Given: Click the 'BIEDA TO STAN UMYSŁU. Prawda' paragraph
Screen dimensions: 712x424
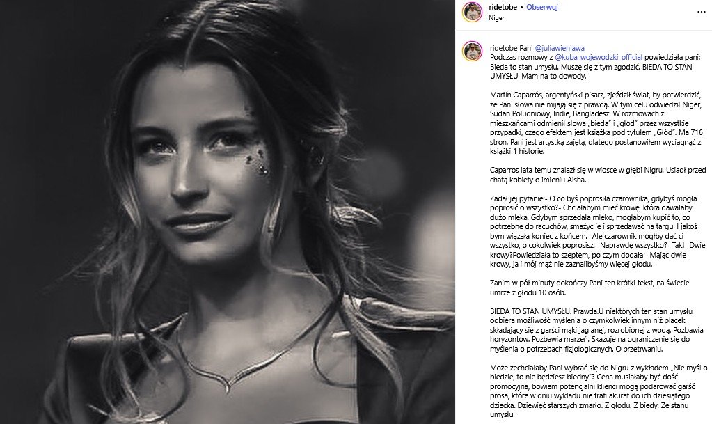Looking at the screenshot, I should click(x=596, y=330).
